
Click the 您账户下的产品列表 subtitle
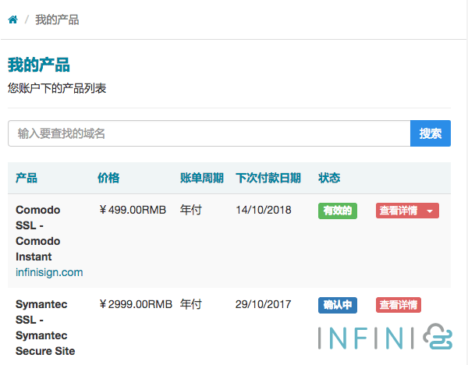point(57,88)
